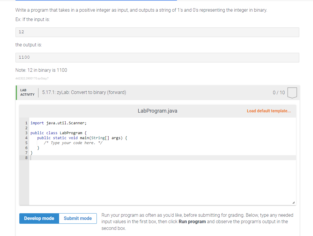Click the Load default template link
This screenshot has height=236, width=313.
269,111
